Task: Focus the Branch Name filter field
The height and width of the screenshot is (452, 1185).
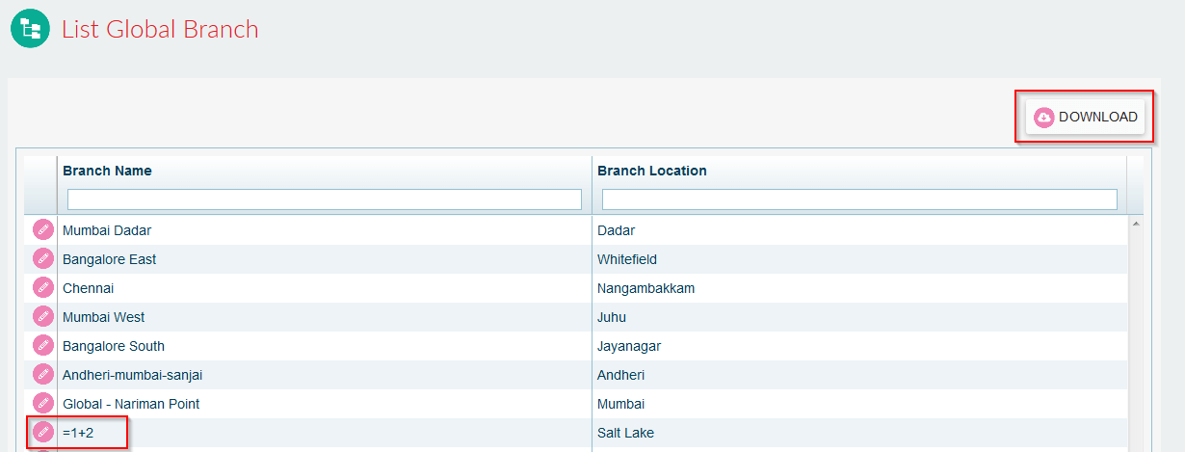Action: pyautogui.click(x=325, y=199)
